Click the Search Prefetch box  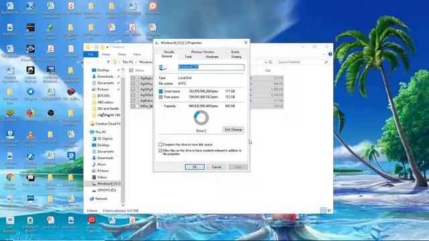(302, 62)
